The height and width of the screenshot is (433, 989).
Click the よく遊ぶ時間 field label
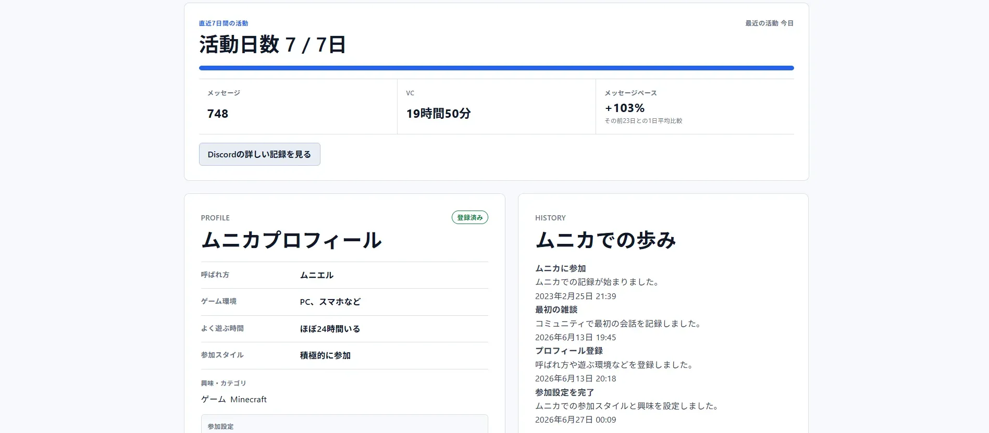tap(222, 328)
